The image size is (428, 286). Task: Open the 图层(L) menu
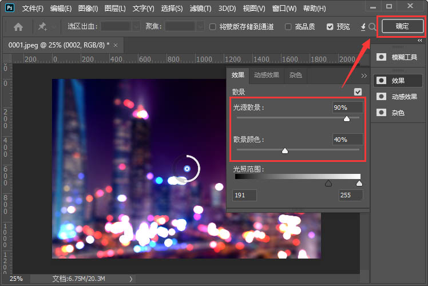click(x=115, y=9)
